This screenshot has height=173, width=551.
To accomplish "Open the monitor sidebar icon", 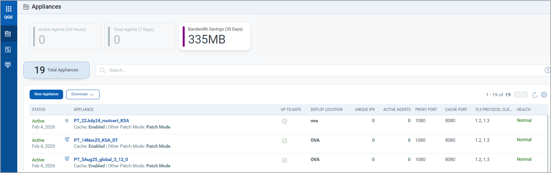I will pyautogui.click(x=8, y=65).
